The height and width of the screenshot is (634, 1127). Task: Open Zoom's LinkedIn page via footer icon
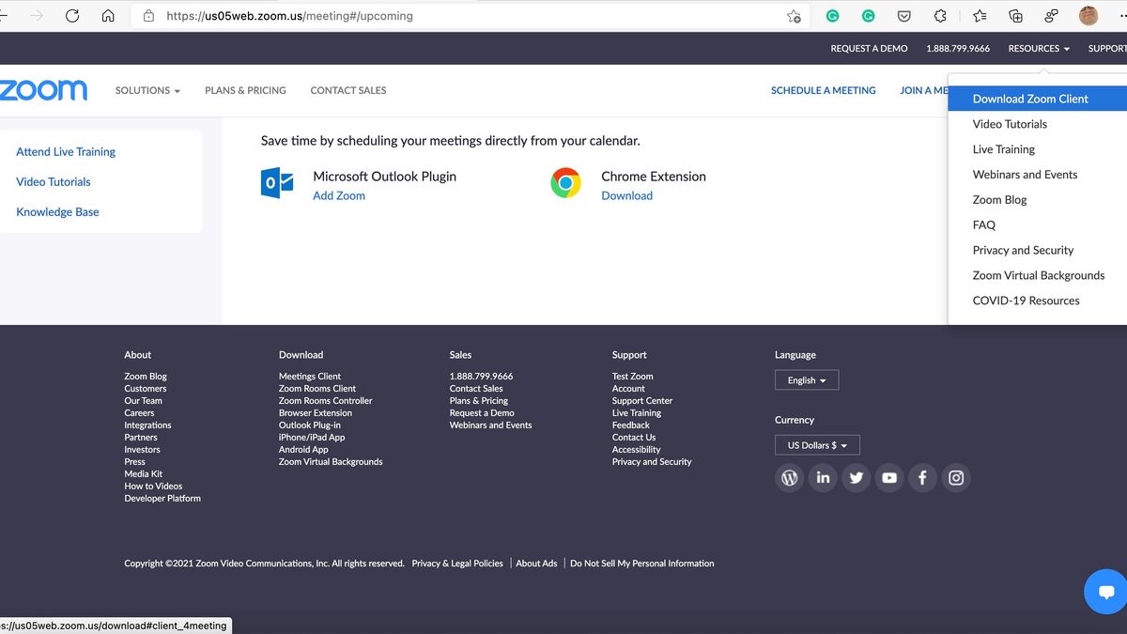click(x=823, y=478)
